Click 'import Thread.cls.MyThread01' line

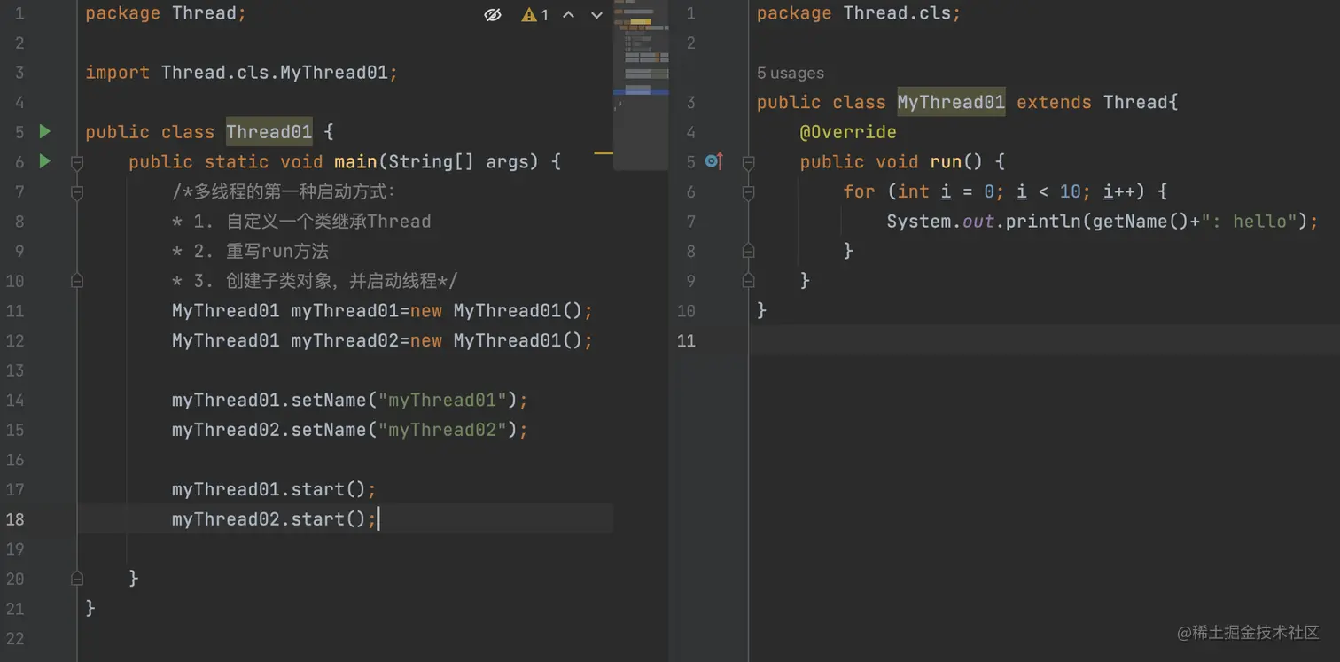pos(242,73)
